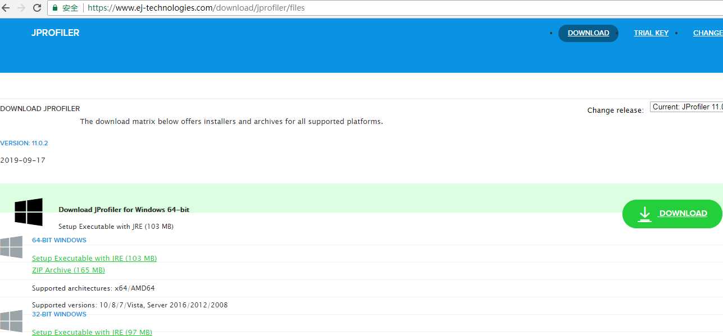The image size is (723, 336).
Task: Click the big green DOWNLOAD button
Action: (x=672, y=214)
